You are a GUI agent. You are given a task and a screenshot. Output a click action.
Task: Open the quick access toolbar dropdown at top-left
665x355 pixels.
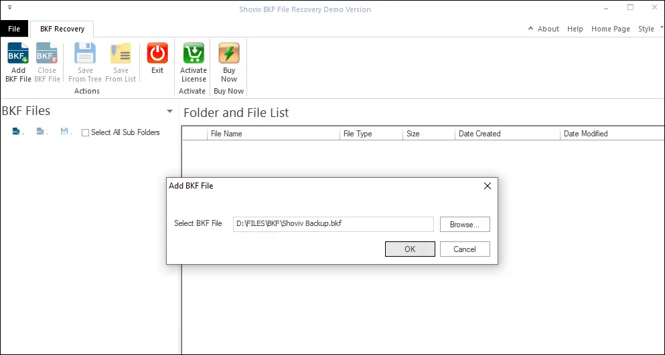pos(10,7)
